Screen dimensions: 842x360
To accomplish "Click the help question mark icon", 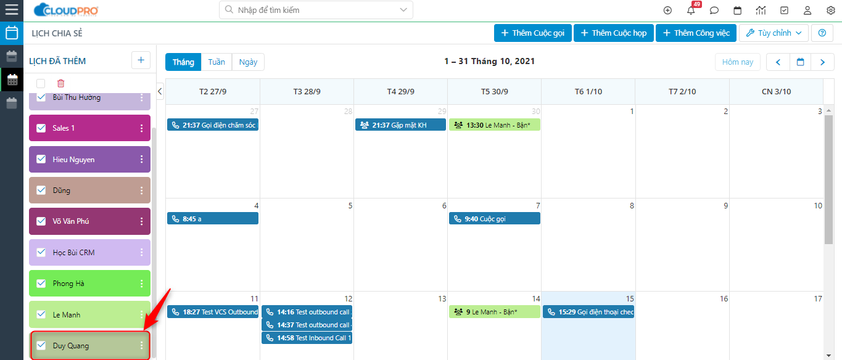I will [x=822, y=33].
